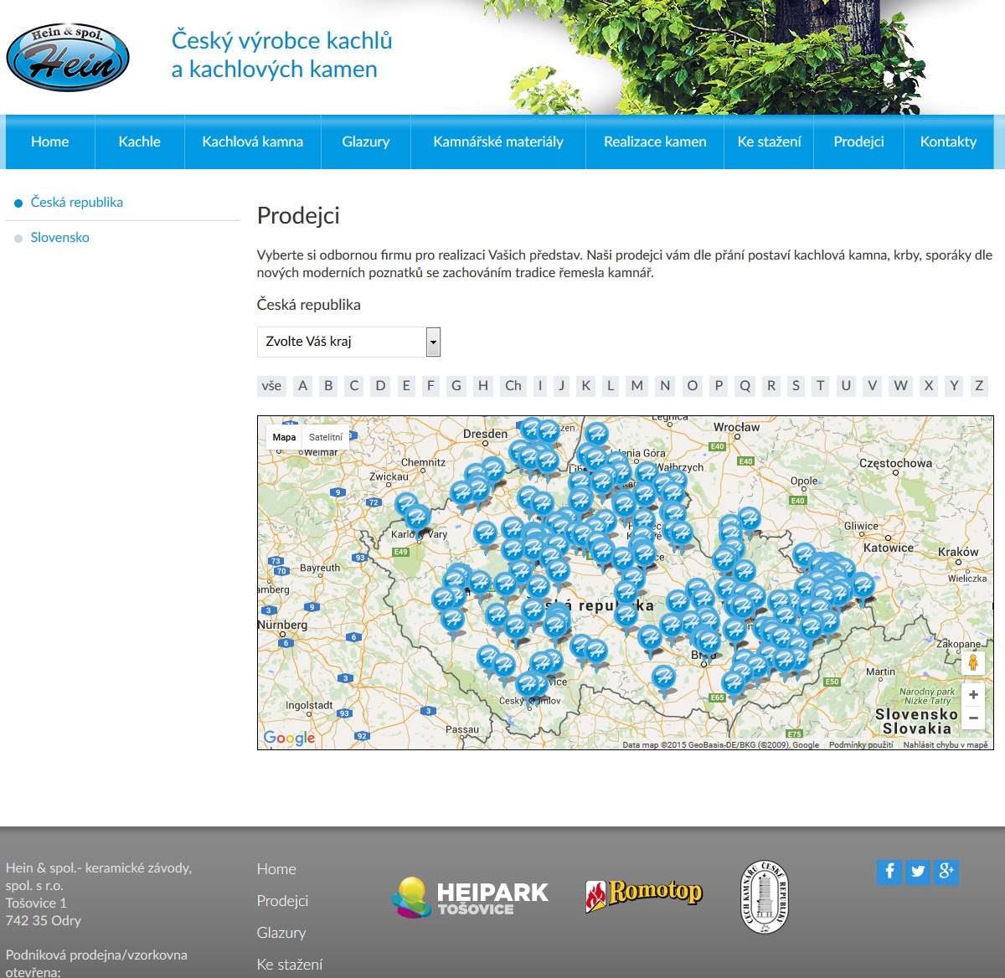Open the Glazury menu item
The image size is (1005, 978).
click(366, 142)
